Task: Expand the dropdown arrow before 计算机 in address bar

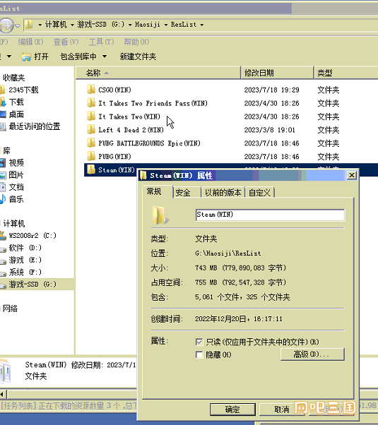Action: 40,25
